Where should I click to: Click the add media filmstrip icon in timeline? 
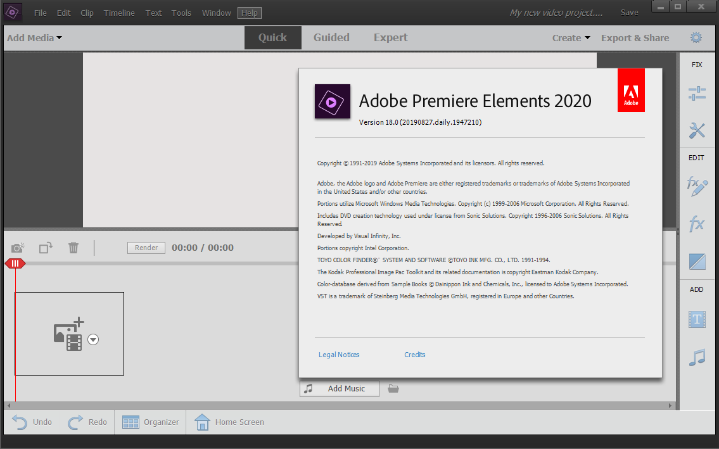69,334
